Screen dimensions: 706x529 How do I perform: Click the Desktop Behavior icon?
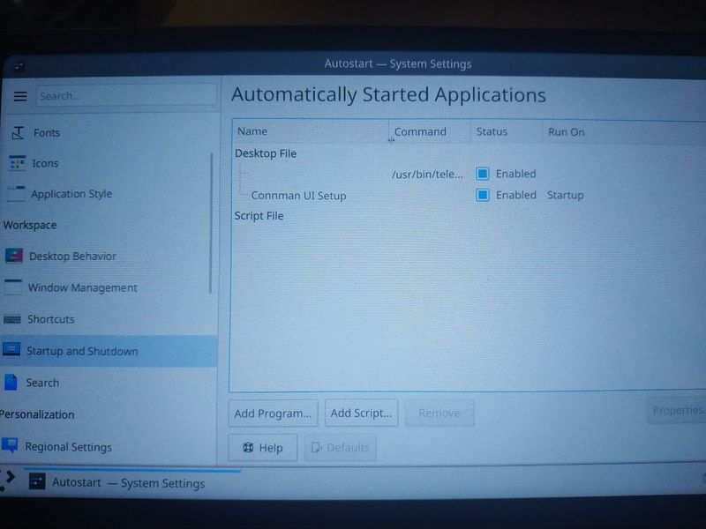(13, 257)
